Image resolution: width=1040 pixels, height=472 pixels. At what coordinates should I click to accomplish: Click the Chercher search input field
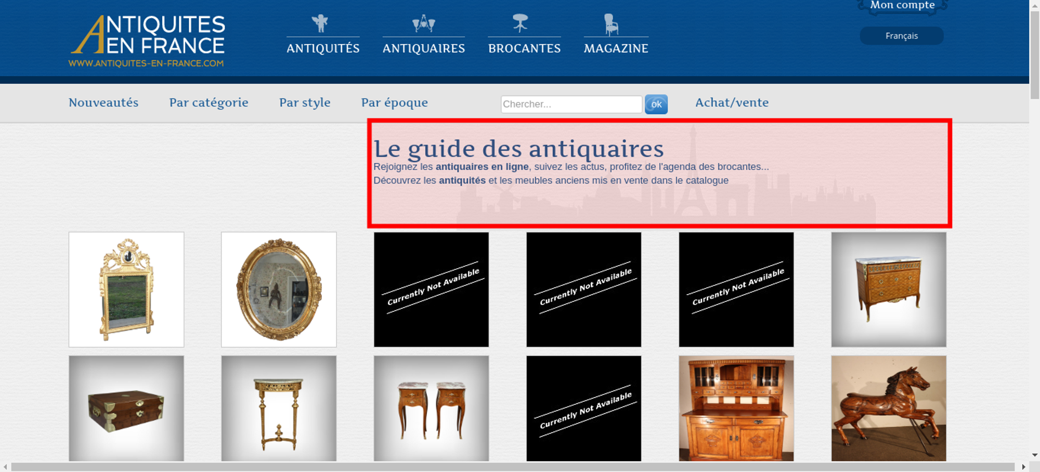point(571,104)
